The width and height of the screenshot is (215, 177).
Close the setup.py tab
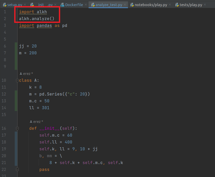(x=25, y=5)
